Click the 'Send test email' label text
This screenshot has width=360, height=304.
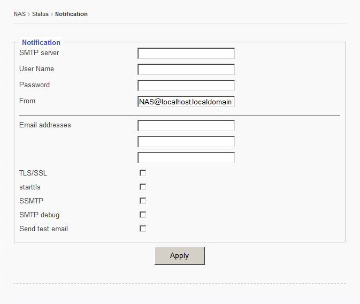[43, 229]
